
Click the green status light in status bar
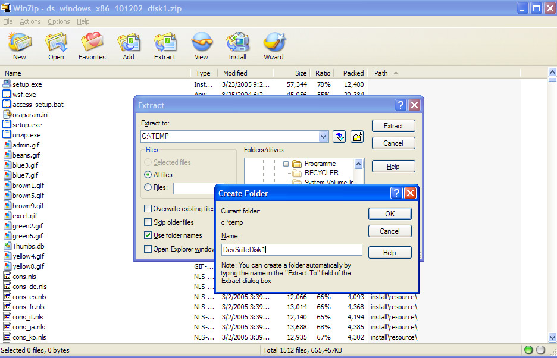[528, 350]
